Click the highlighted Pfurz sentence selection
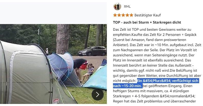This screenshot has height=106, width=203. [156, 83]
